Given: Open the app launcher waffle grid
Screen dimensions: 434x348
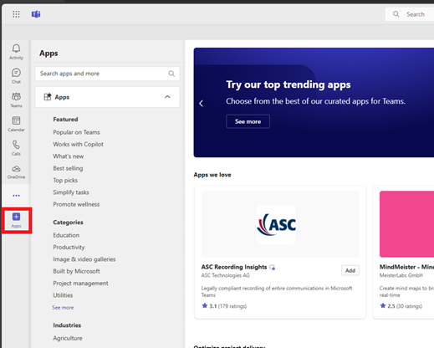Looking at the screenshot, I should pos(16,14).
